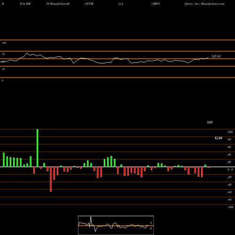The height and width of the screenshot is (235, 235).
Task: Click the MR axis label -80
Action: (229, 200)
